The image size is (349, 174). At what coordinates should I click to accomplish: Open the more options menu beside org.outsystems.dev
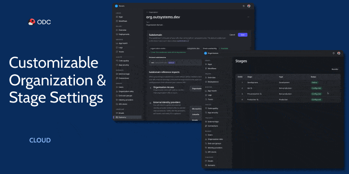[x=248, y=17]
